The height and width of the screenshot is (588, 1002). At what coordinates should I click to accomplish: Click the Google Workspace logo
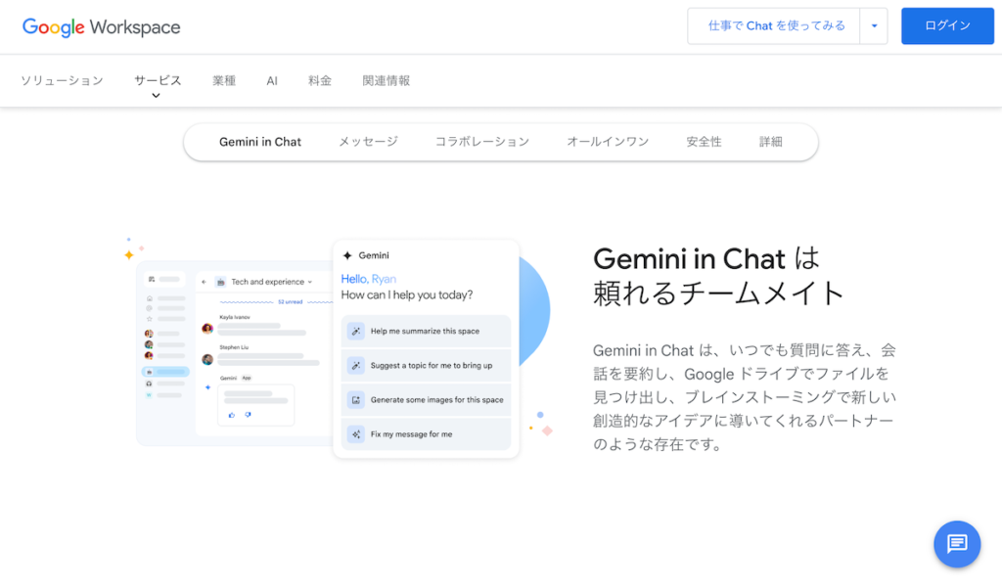click(101, 26)
